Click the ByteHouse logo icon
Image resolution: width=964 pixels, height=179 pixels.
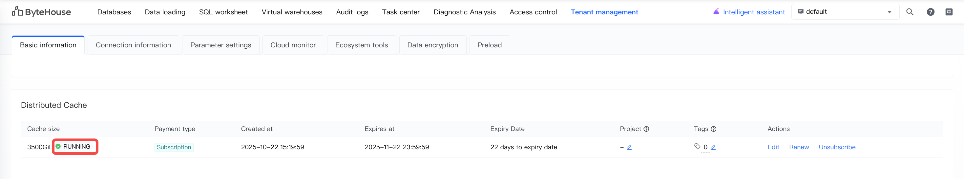(17, 11)
